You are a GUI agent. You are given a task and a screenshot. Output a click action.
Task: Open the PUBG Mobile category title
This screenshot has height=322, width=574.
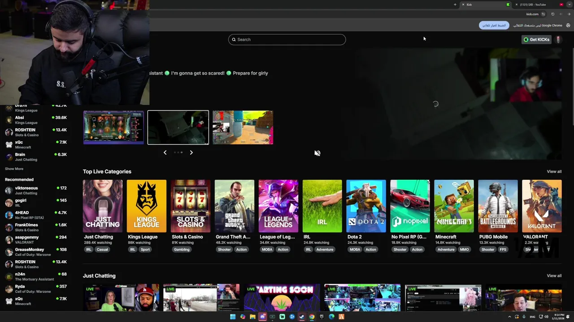(x=493, y=237)
